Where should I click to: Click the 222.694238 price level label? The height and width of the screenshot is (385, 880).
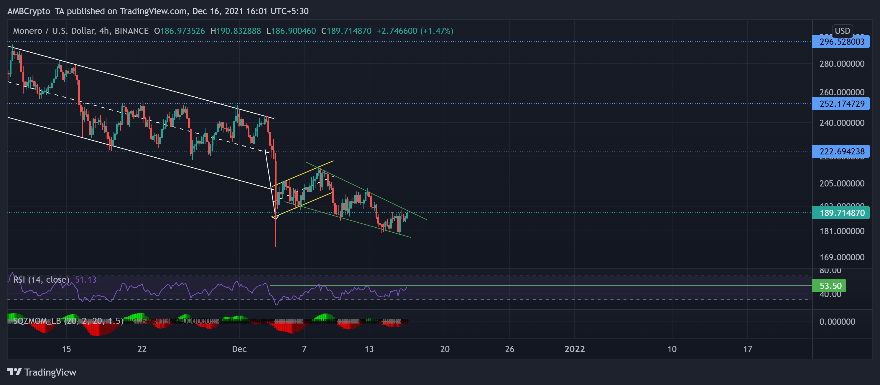tap(841, 151)
